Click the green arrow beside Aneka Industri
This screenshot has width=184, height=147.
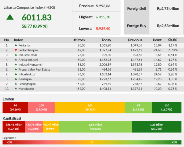[16, 59]
